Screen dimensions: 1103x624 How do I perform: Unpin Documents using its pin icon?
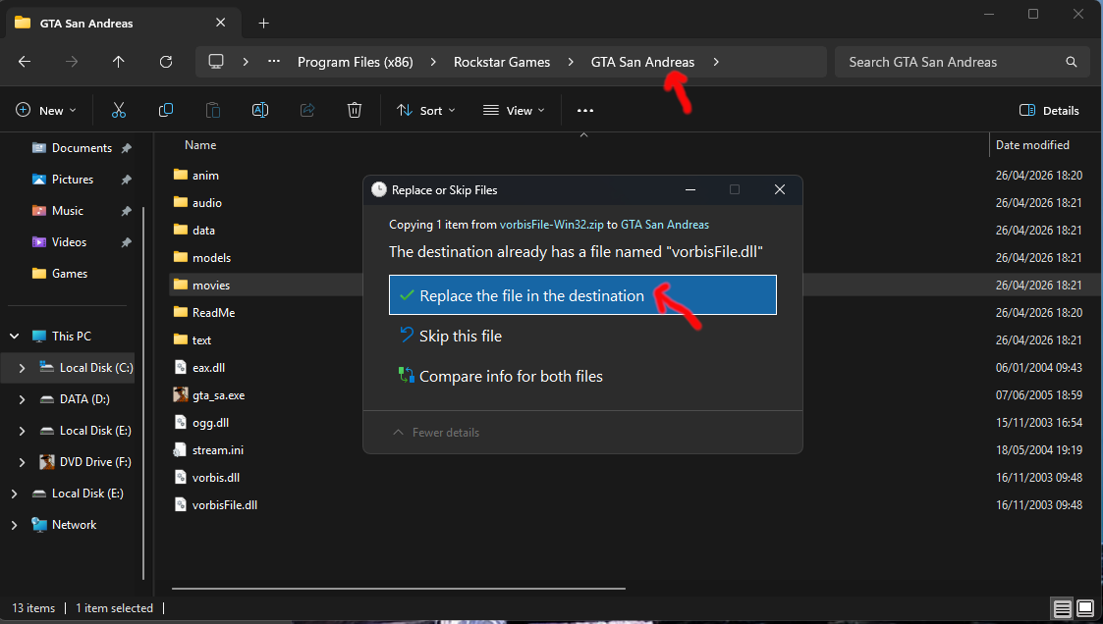pyautogui.click(x=126, y=148)
